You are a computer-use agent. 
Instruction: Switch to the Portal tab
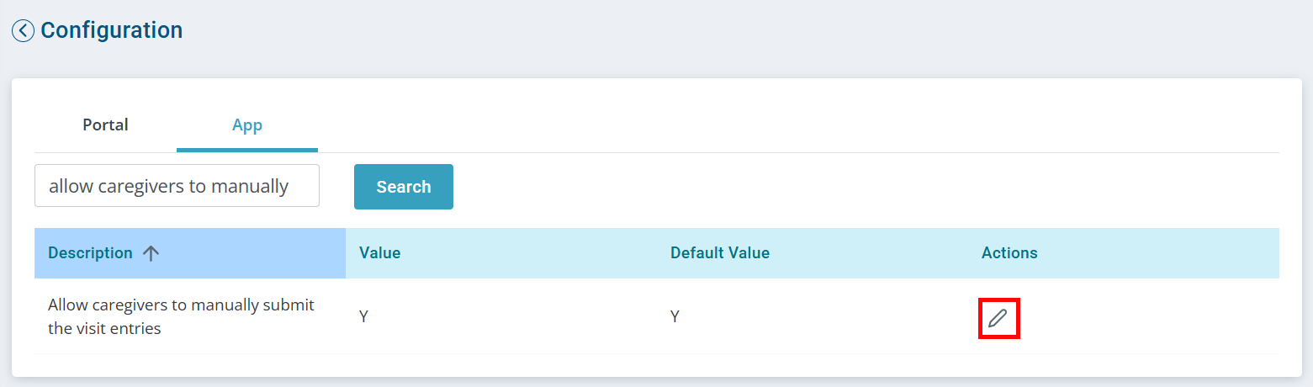pyautogui.click(x=105, y=125)
